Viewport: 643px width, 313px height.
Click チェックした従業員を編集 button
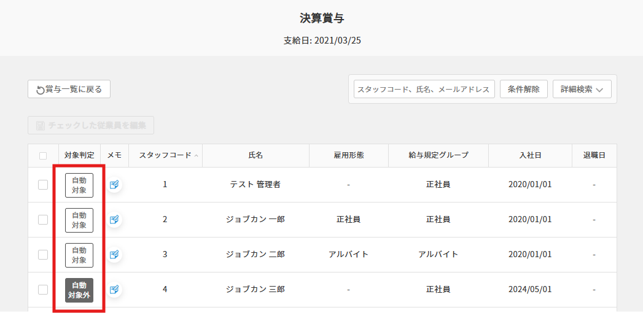(x=91, y=125)
